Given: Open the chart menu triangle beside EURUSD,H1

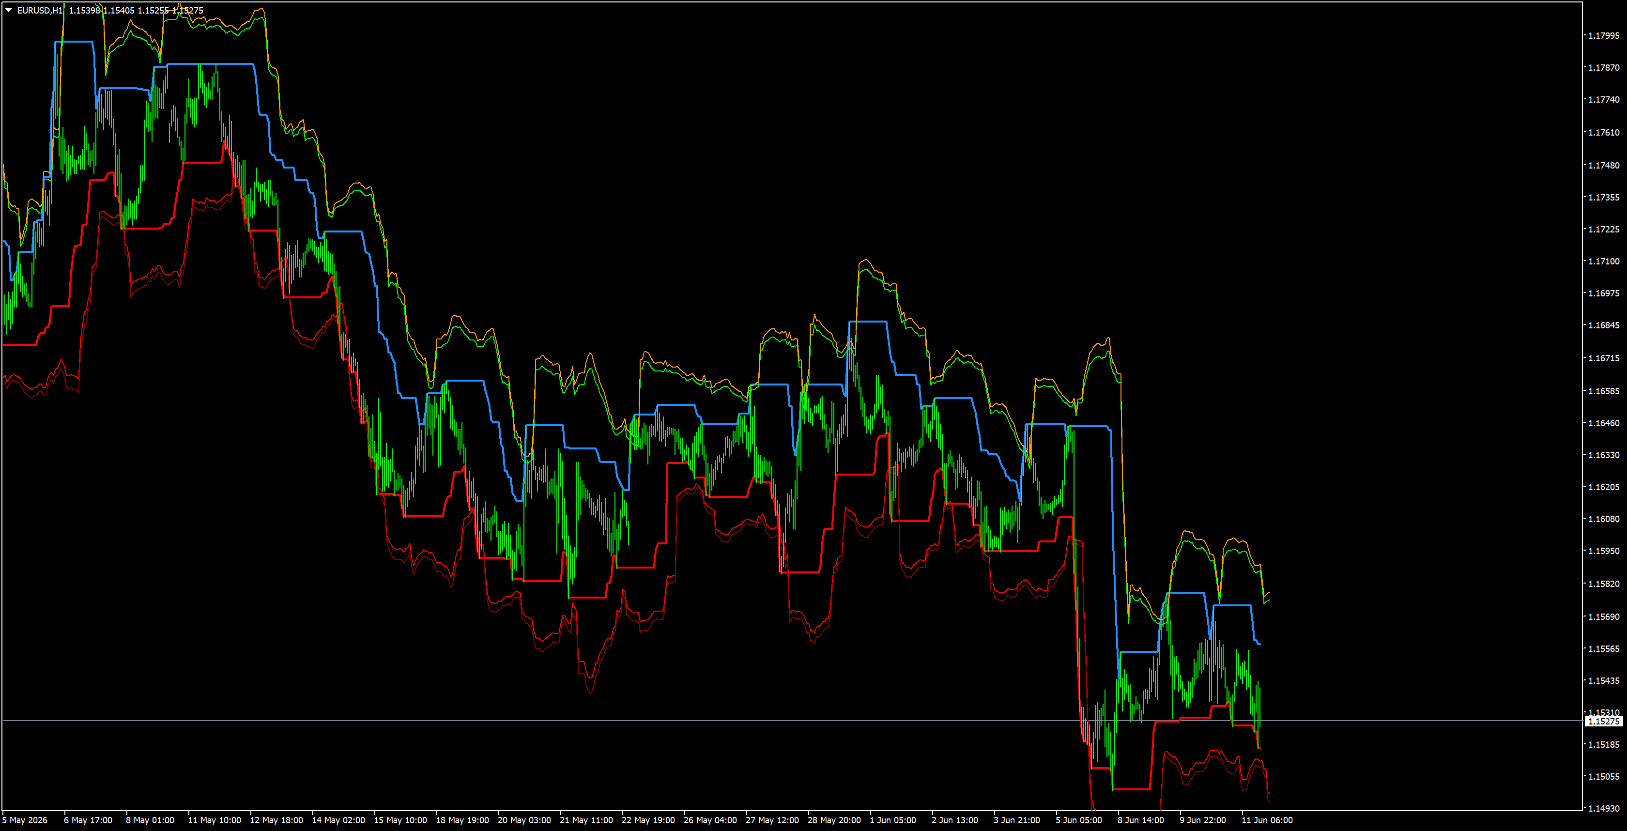Looking at the screenshot, I should [x=9, y=10].
